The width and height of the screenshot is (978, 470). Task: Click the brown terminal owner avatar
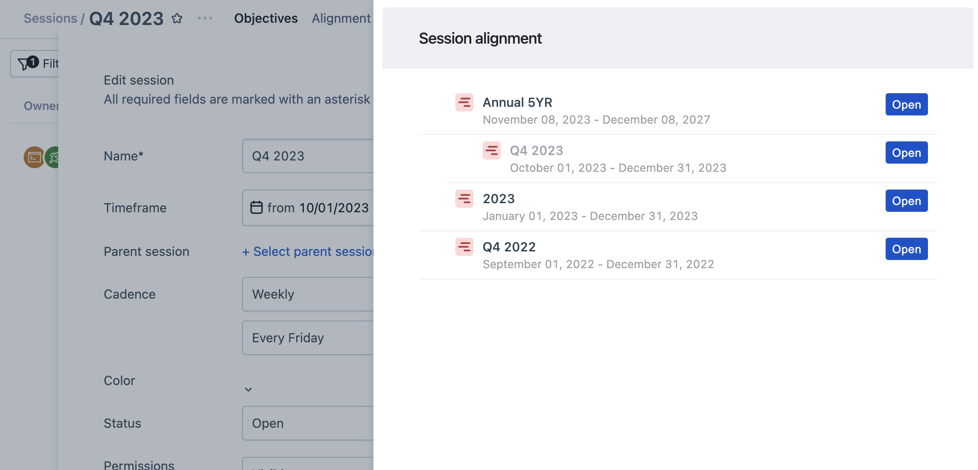34,157
